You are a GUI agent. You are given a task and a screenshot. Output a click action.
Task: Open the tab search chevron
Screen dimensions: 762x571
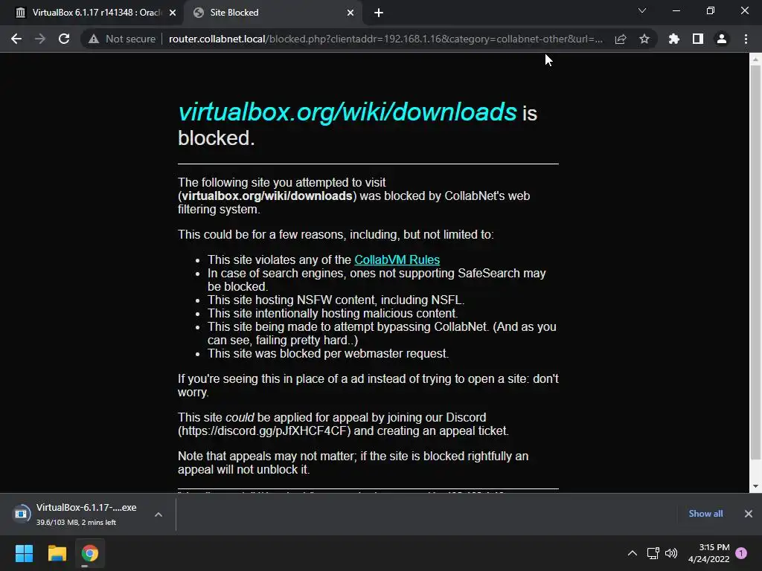(x=642, y=10)
